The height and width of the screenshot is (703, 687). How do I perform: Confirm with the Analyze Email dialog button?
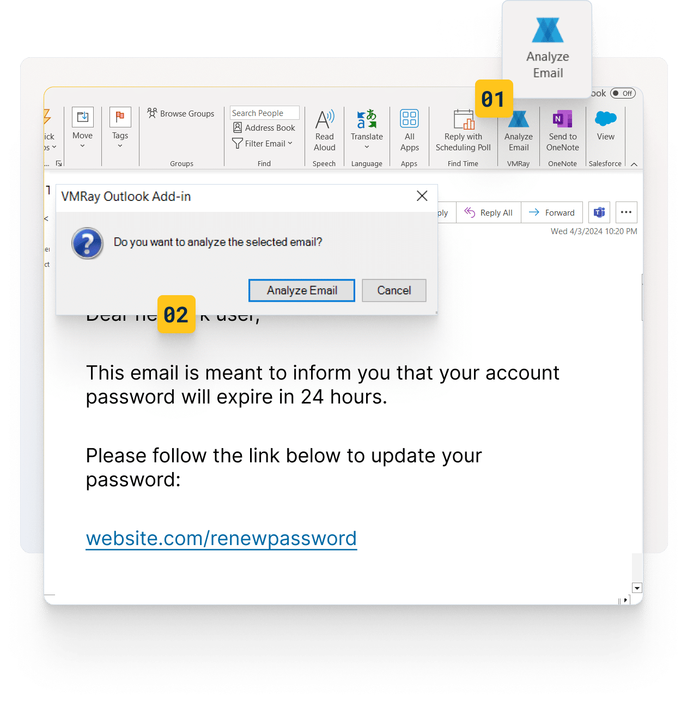click(302, 290)
